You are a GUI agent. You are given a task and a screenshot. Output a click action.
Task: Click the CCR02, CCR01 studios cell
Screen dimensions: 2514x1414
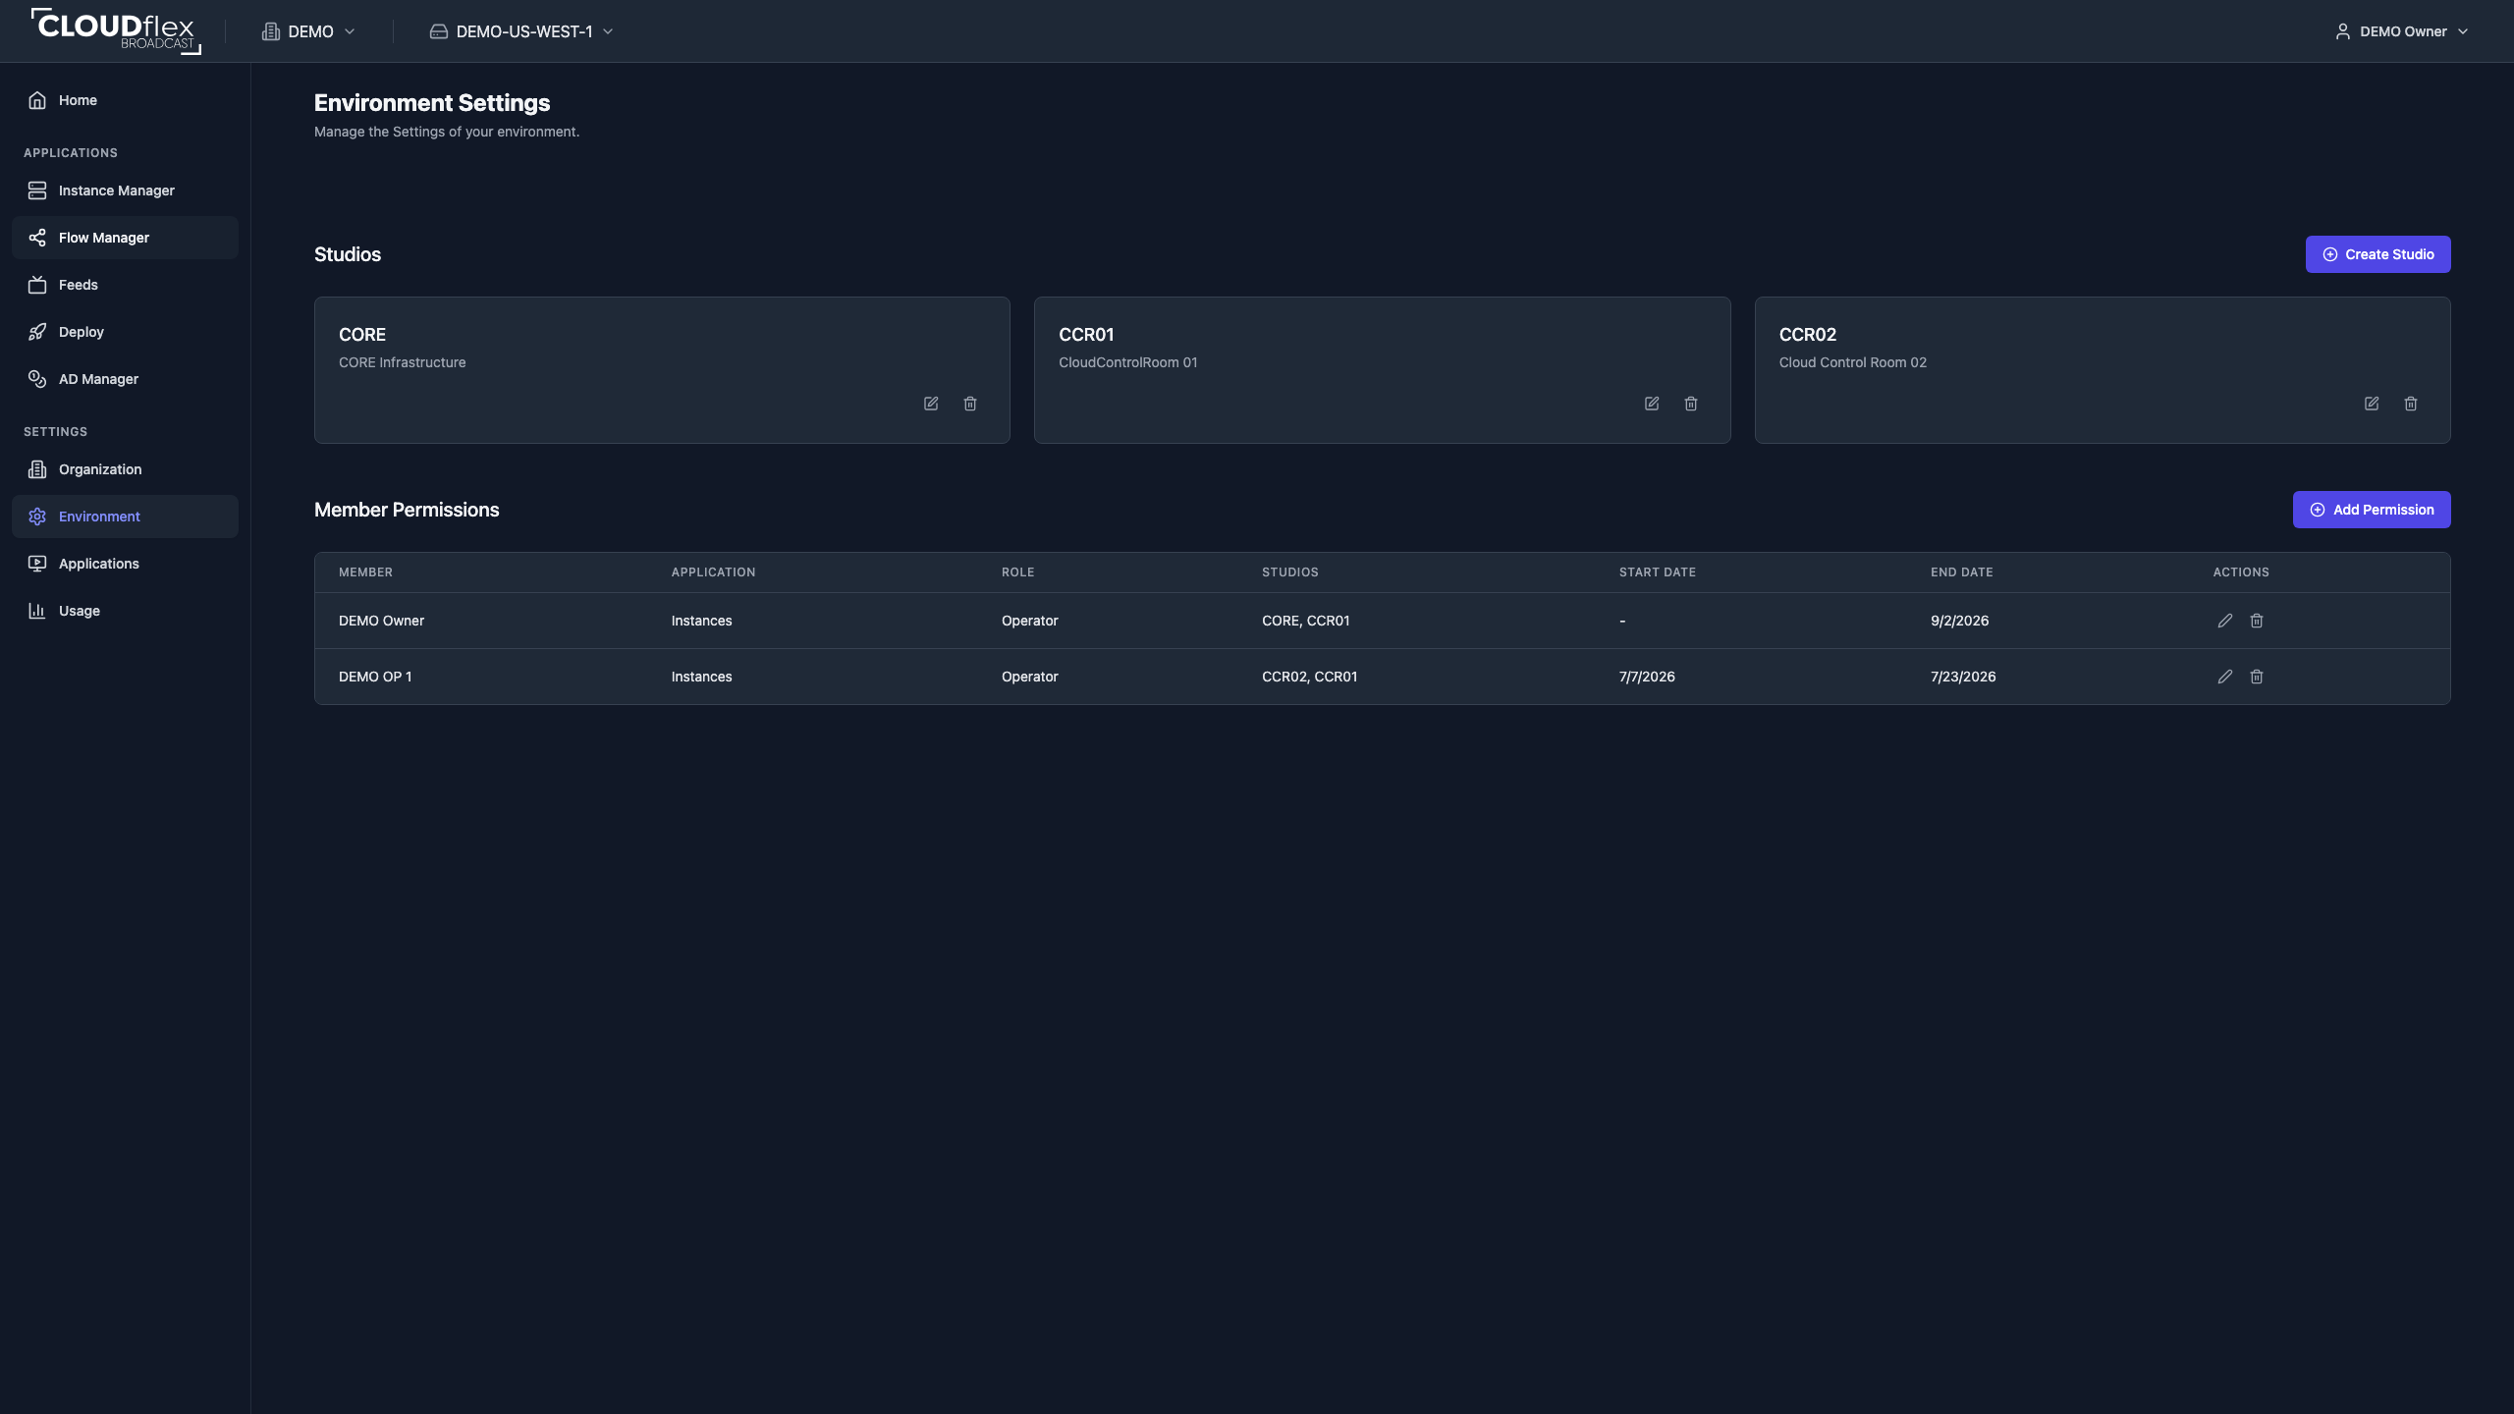(1310, 677)
